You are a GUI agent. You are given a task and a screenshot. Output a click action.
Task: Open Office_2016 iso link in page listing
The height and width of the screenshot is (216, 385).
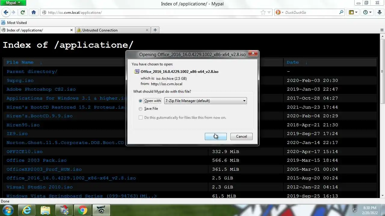(x=71, y=178)
